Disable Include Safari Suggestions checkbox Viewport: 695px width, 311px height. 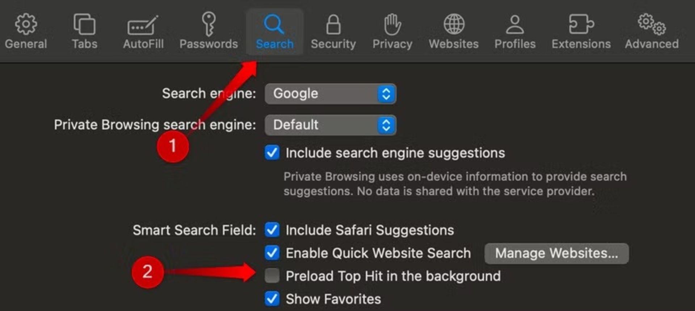pyautogui.click(x=272, y=230)
